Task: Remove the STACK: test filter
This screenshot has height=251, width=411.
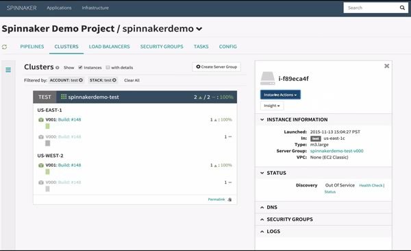Action: point(114,80)
